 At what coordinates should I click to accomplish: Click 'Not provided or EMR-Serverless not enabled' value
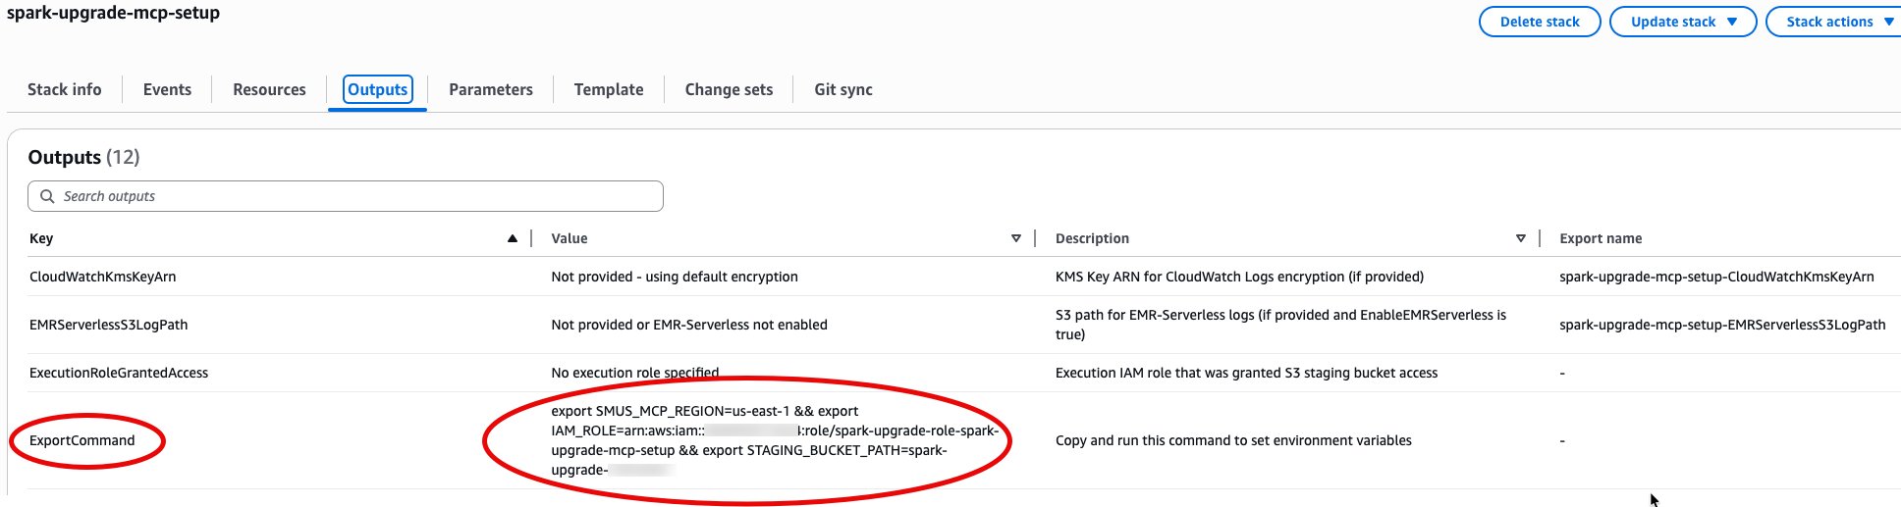click(x=689, y=325)
